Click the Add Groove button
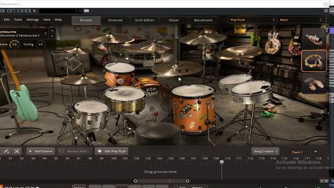 [41, 151]
